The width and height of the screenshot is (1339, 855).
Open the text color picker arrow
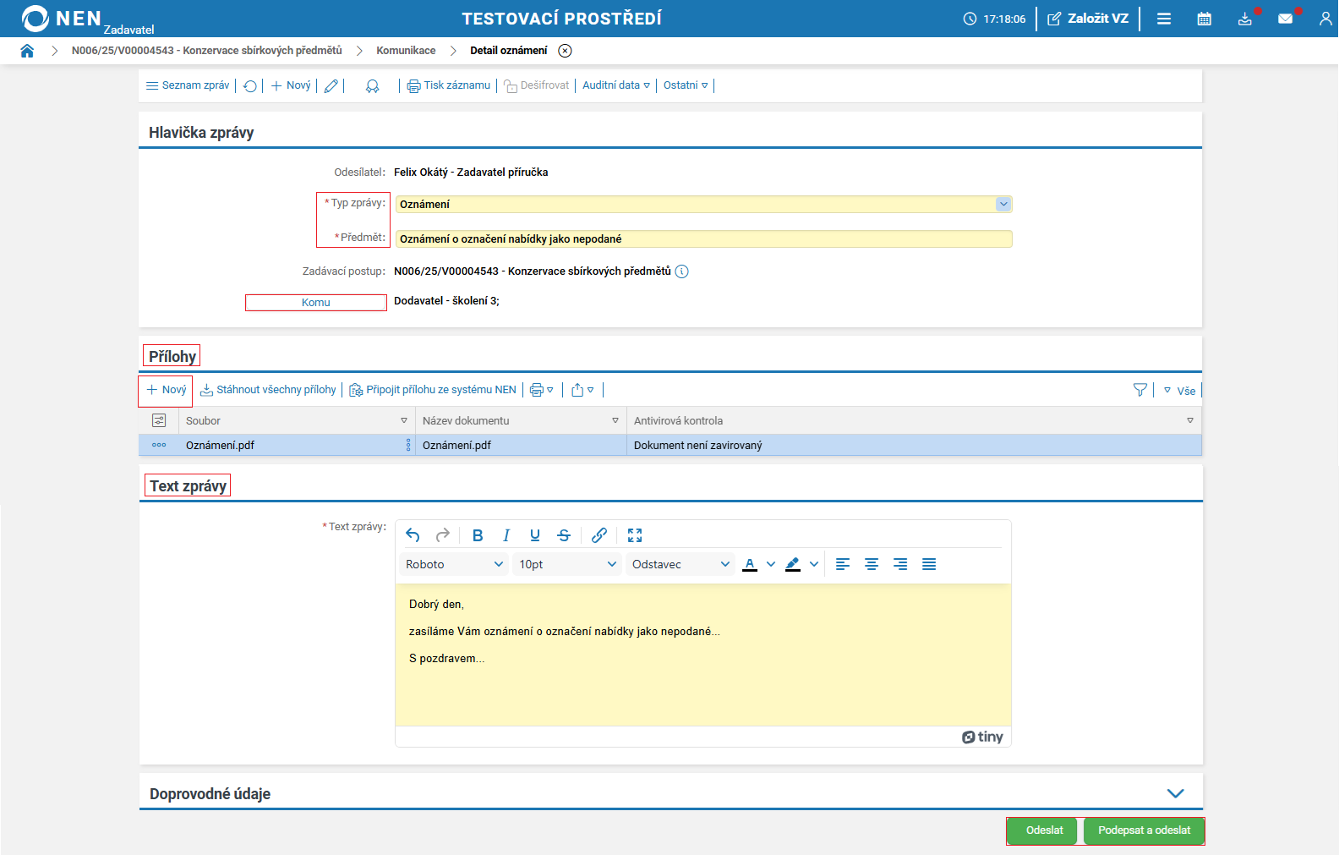pos(771,565)
